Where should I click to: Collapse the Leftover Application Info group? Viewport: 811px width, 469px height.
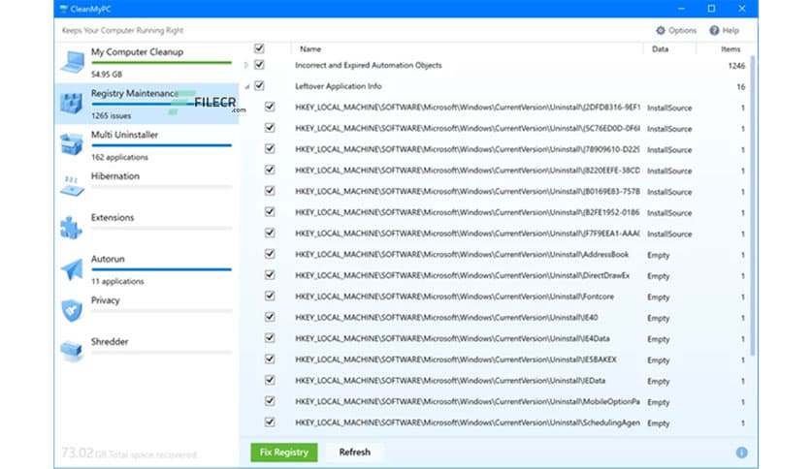click(x=247, y=87)
